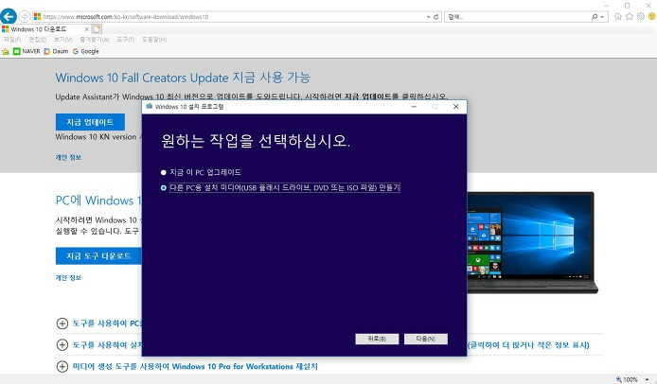
Task: Click the search magnifier icon
Action: (595, 17)
